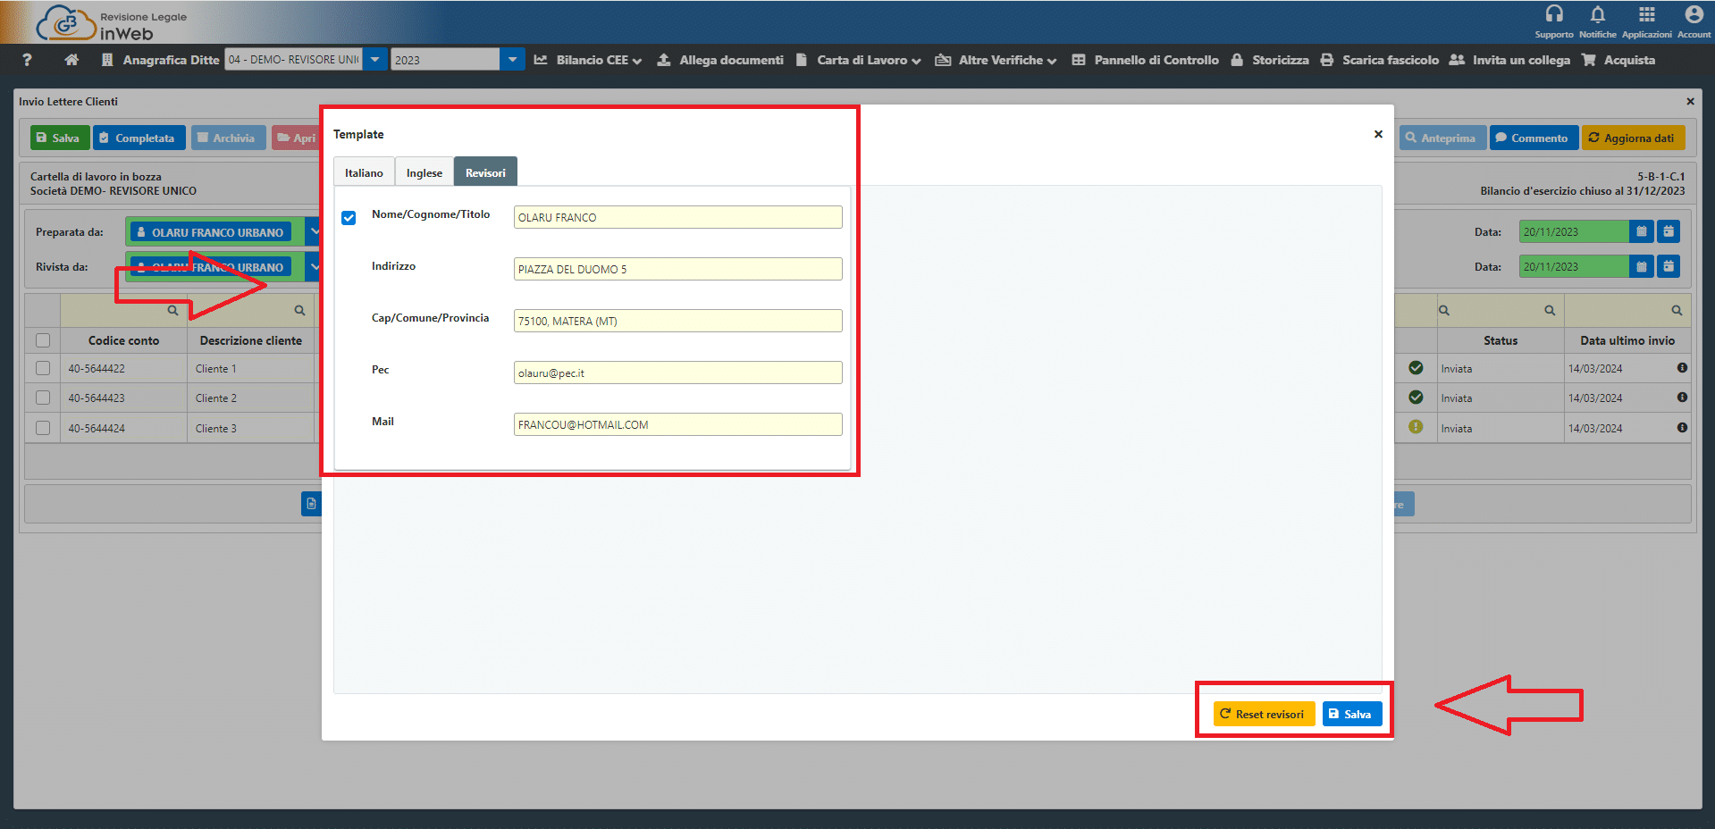Expand the Carta di Lavoro menu
Image resolution: width=1715 pixels, height=829 pixels.
pos(858,60)
